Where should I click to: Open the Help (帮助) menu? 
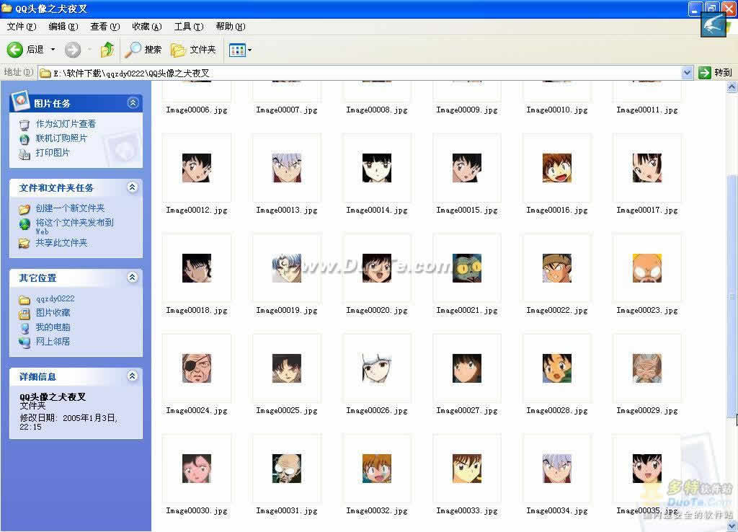point(231,27)
